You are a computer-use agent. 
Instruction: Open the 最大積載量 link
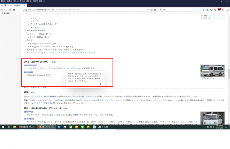(31, 30)
